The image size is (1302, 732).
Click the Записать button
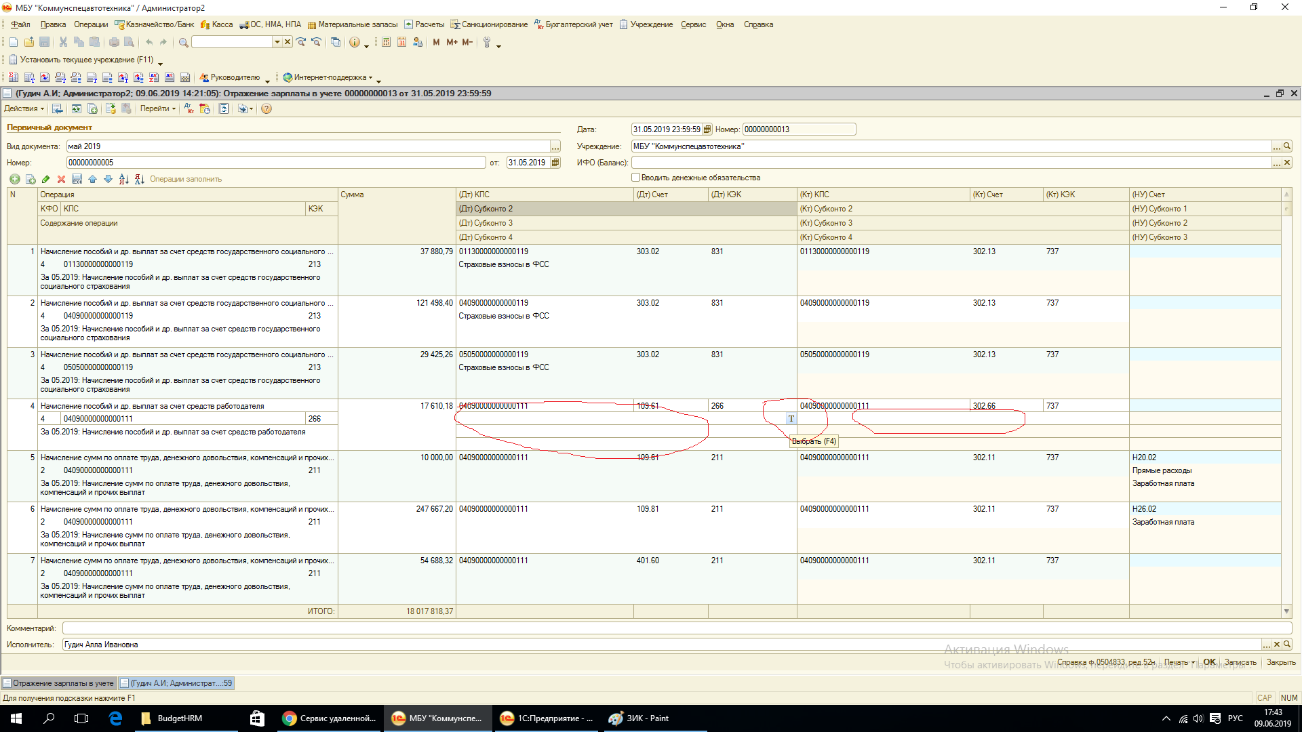point(1240,662)
